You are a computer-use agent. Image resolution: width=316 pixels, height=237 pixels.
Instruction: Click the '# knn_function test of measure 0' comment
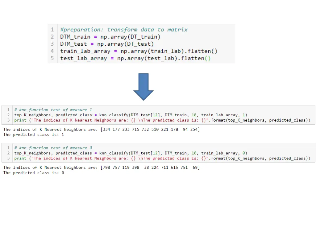[53, 148]
